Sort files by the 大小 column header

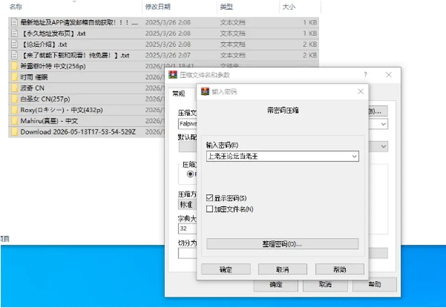coord(289,7)
